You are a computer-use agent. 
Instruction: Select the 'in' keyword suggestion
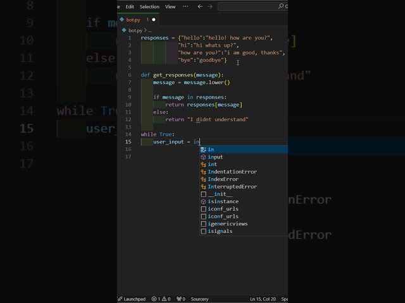pyautogui.click(x=244, y=150)
